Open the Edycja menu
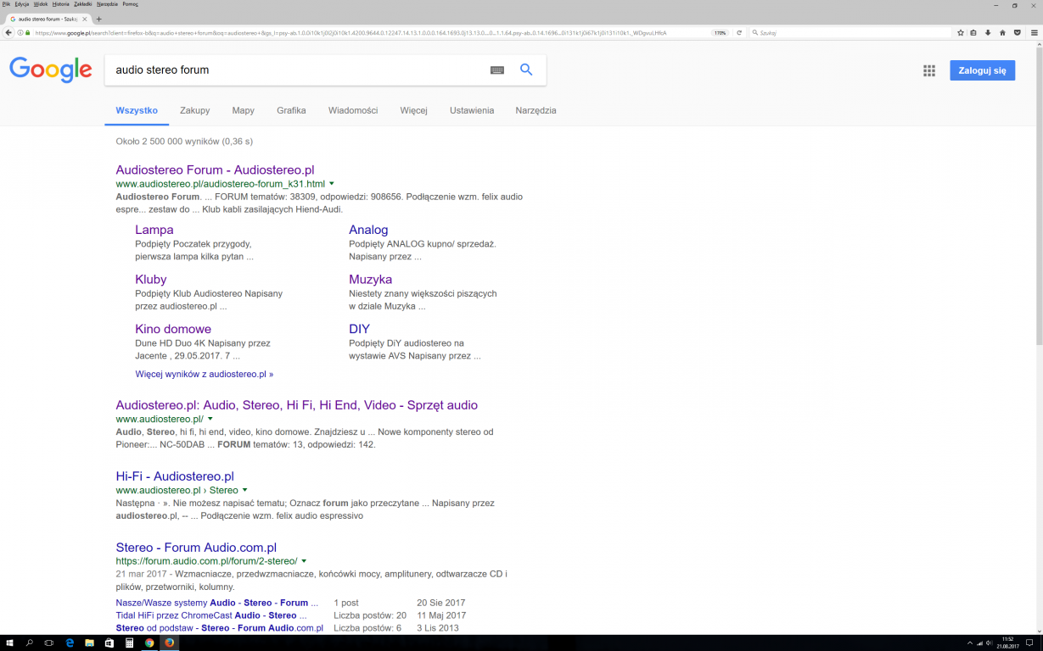The image size is (1043, 651). click(x=22, y=4)
